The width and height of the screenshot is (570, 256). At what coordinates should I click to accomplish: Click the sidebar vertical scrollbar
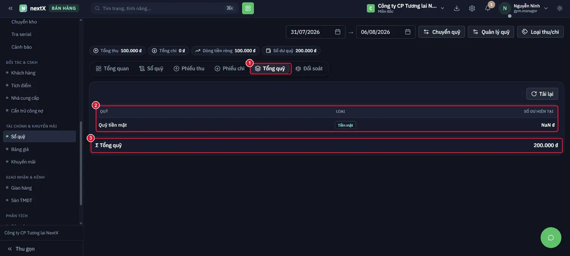81,163
